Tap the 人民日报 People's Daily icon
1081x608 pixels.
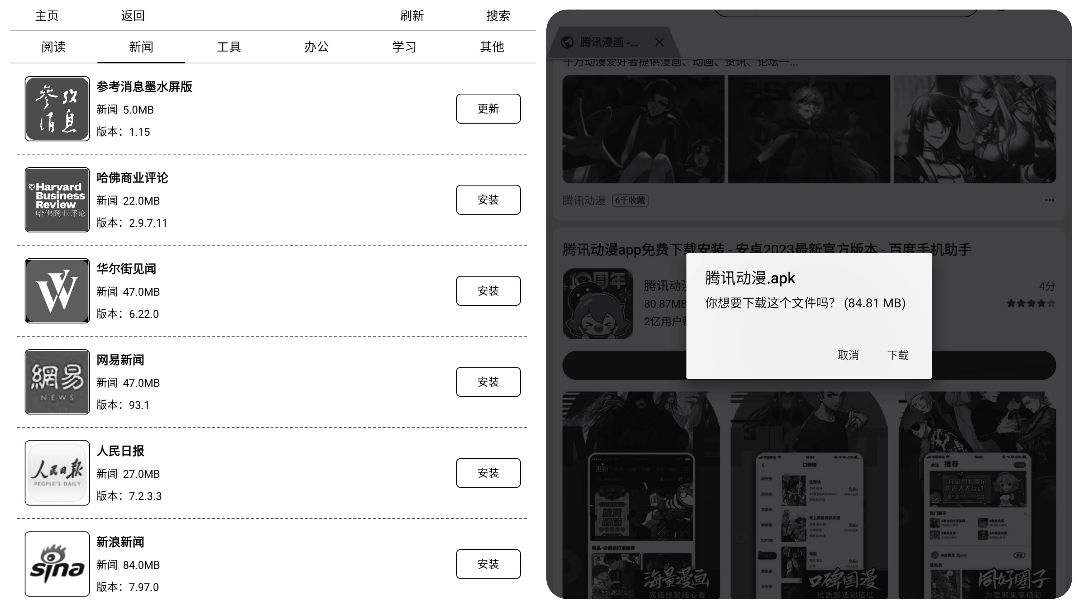pyautogui.click(x=57, y=473)
